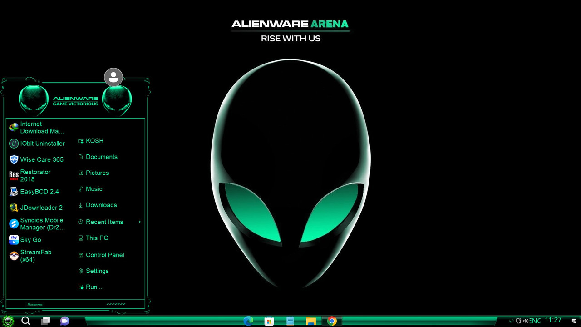Click the volume speaker tray icon
The image size is (581, 327).
pos(526,321)
